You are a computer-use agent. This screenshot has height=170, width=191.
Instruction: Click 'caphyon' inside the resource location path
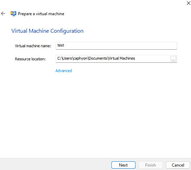click(x=80, y=59)
